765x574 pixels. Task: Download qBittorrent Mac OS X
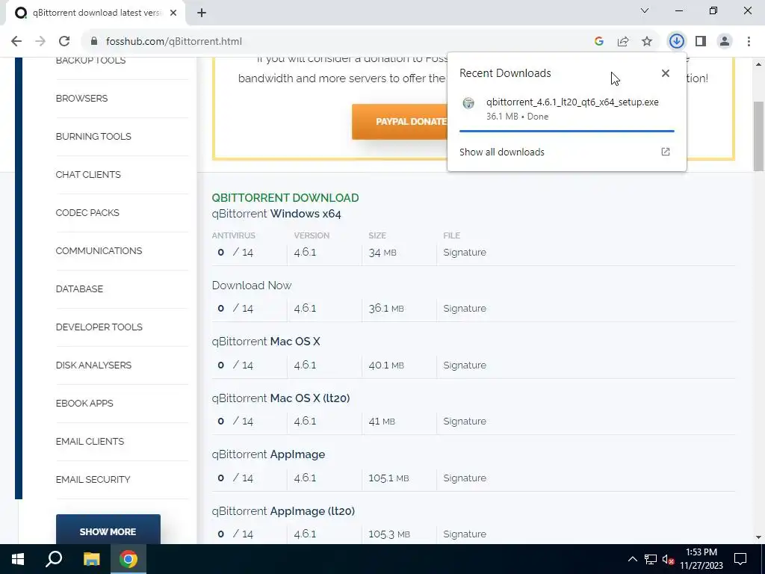pos(266,341)
